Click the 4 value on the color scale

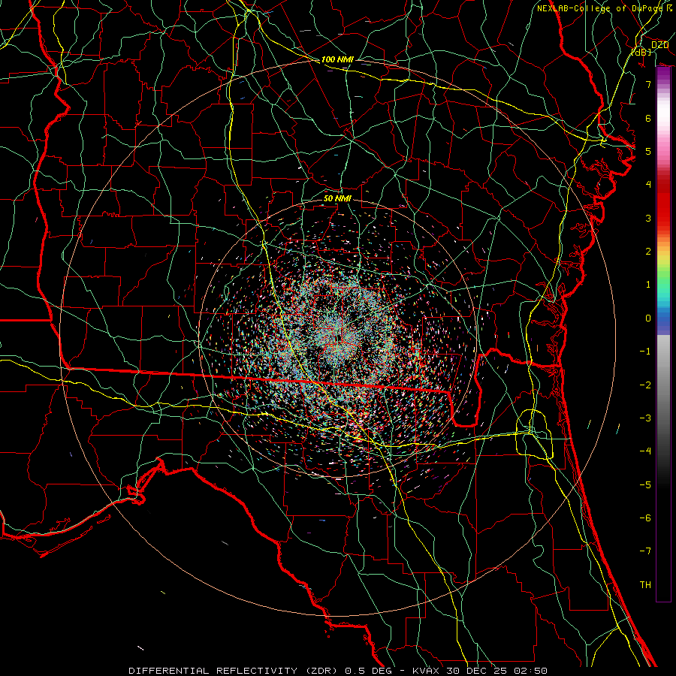pyautogui.click(x=648, y=185)
